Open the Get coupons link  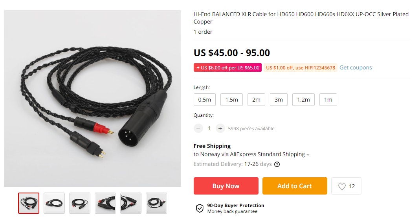[356, 68]
